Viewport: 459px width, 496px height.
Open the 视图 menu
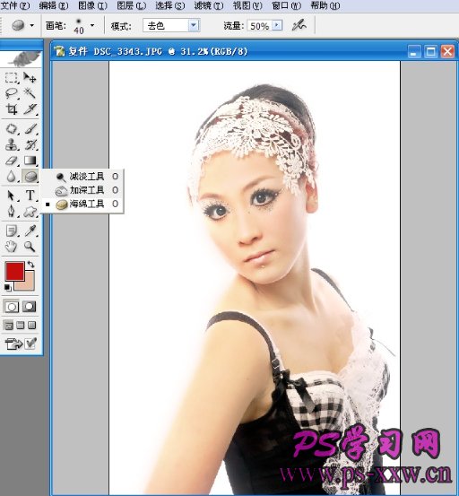coord(247,5)
